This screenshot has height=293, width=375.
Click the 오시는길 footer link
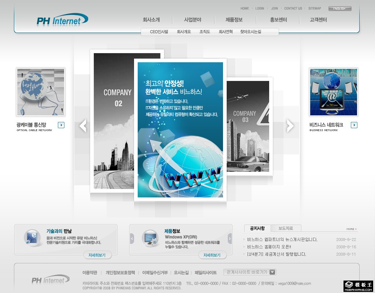click(x=181, y=272)
